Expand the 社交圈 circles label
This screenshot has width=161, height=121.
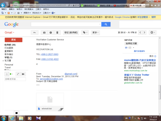pos(3,61)
